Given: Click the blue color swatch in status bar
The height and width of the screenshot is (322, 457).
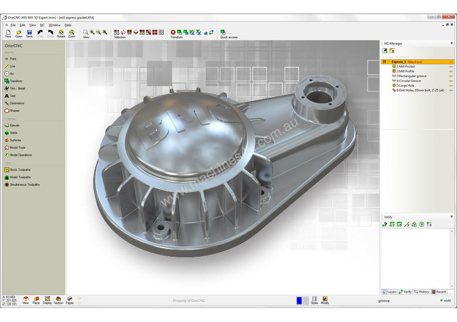Looking at the screenshot, I should (299, 300).
